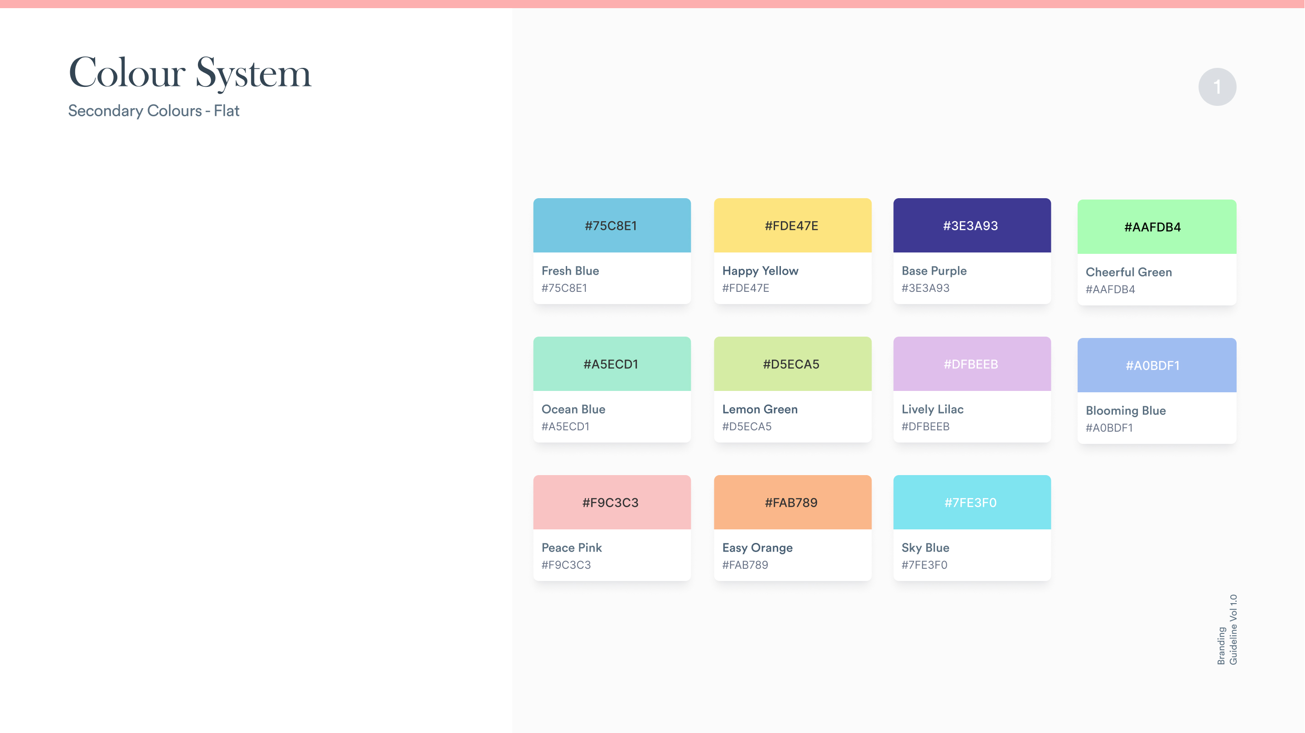Select the Ocean Blue #A5ECD1 swatch
Viewport: 1305px width, 733px height.
pyautogui.click(x=612, y=364)
